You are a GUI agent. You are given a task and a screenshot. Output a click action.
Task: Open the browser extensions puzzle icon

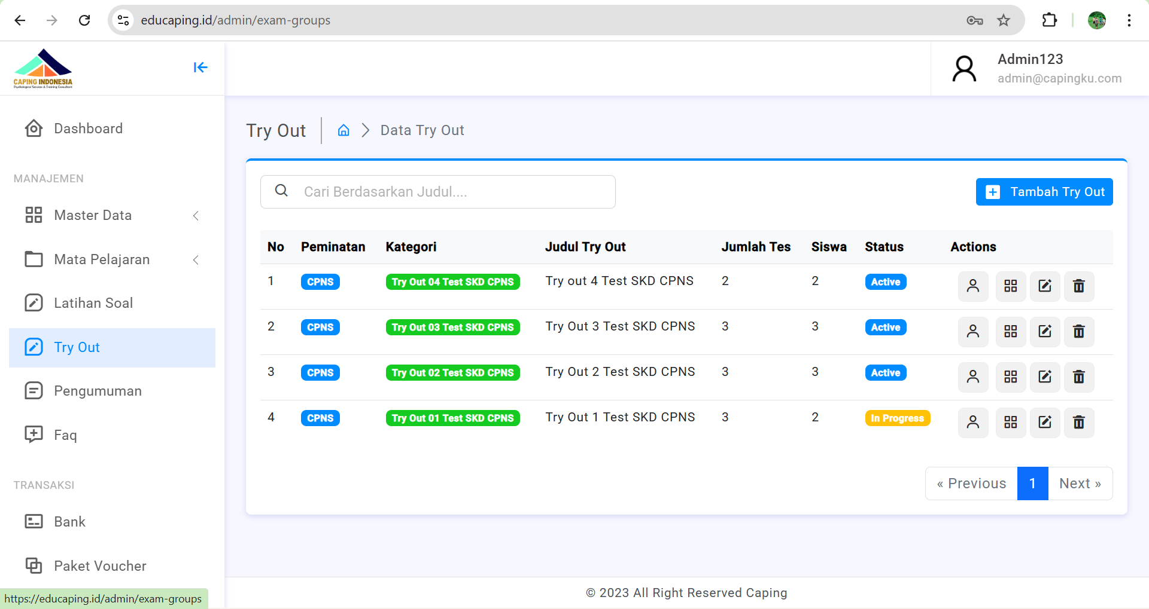tap(1049, 20)
